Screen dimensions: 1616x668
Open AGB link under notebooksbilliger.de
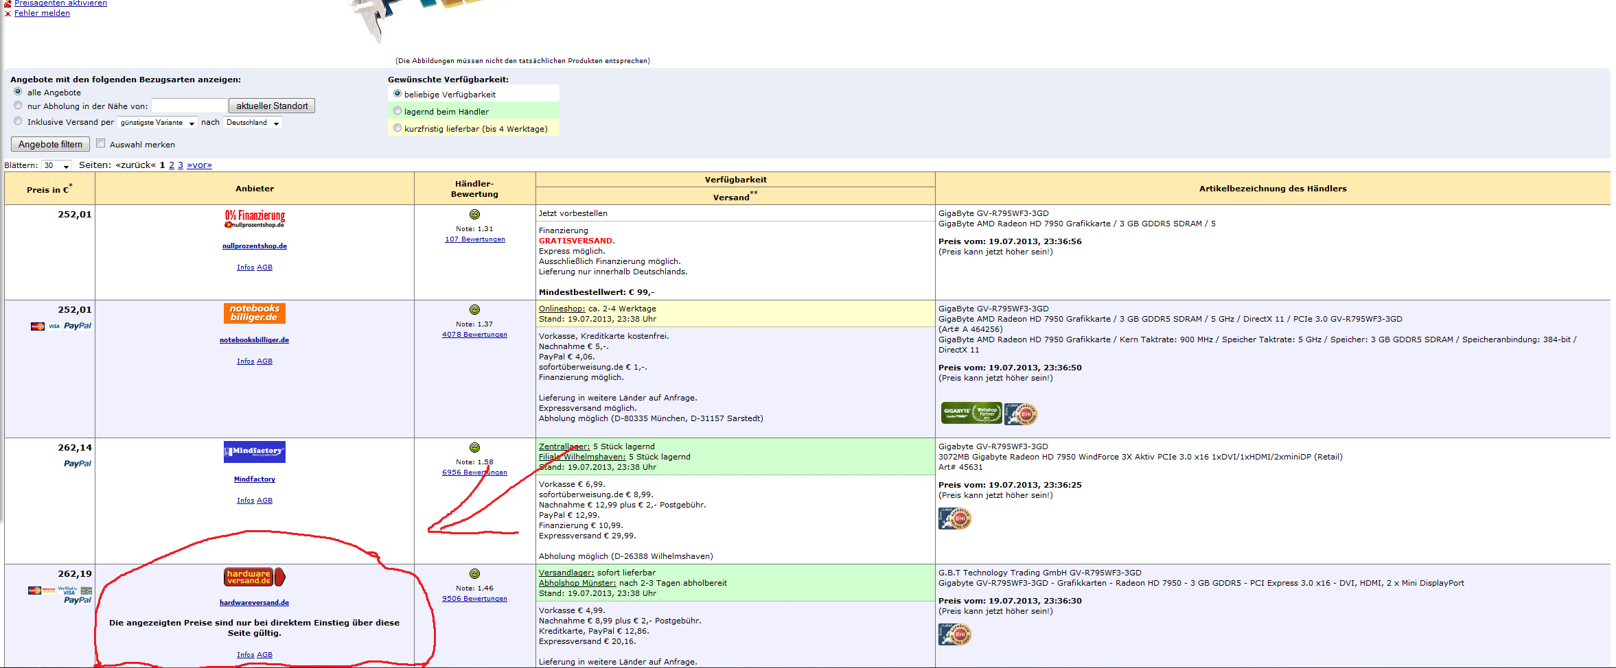pyautogui.click(x=265, y=361)
